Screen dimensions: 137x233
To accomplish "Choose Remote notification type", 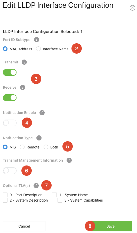I will pyautogui.click(x=22, y=147).
